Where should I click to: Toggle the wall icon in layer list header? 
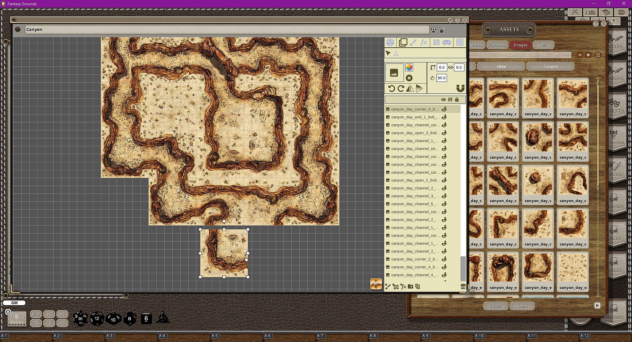click(x=450, y=100)
